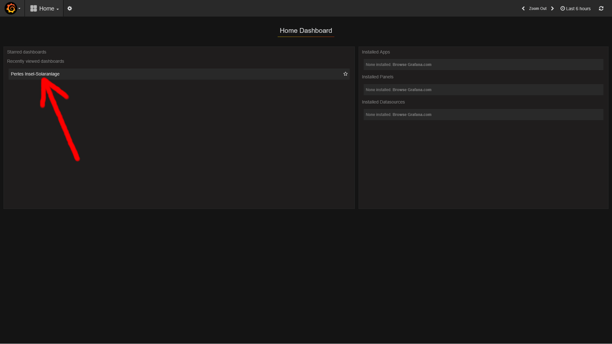Click the Home Dashboard title heading
Screen dimensions: 612x344
pyautogui.click(x=306, y=31)
